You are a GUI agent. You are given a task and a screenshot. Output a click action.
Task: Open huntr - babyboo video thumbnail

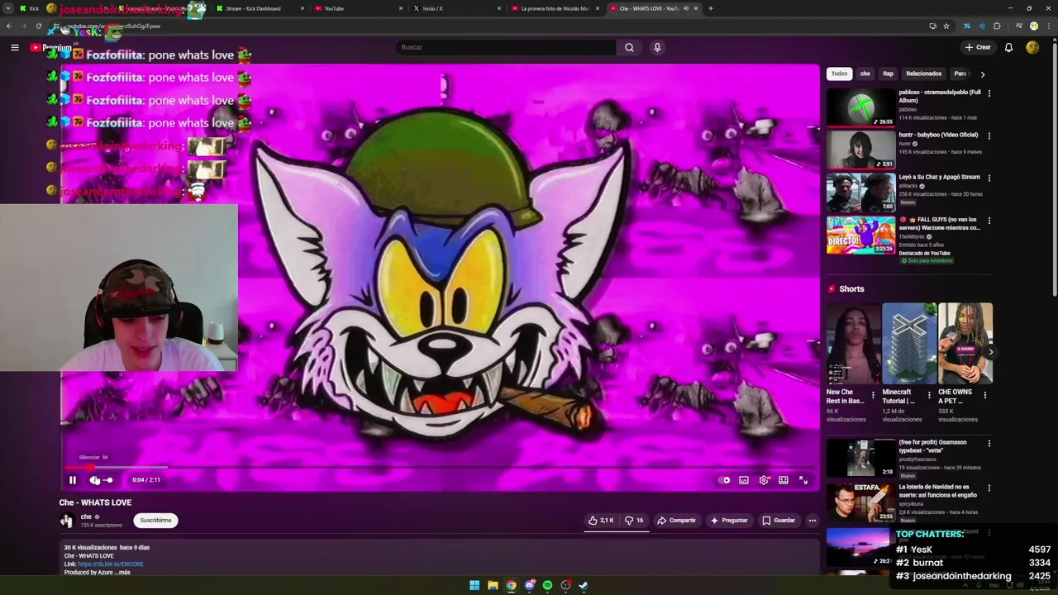[x=861, y=150]
